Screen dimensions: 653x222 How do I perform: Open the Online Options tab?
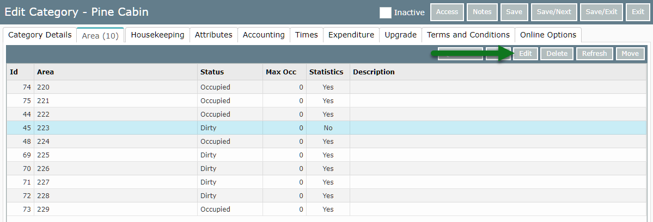(548, 35)
